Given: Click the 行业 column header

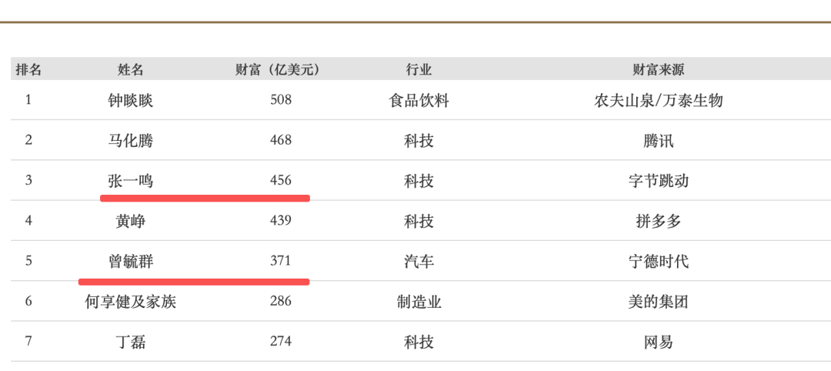Looking at the screenshot, I should click(x=419, y=69).
